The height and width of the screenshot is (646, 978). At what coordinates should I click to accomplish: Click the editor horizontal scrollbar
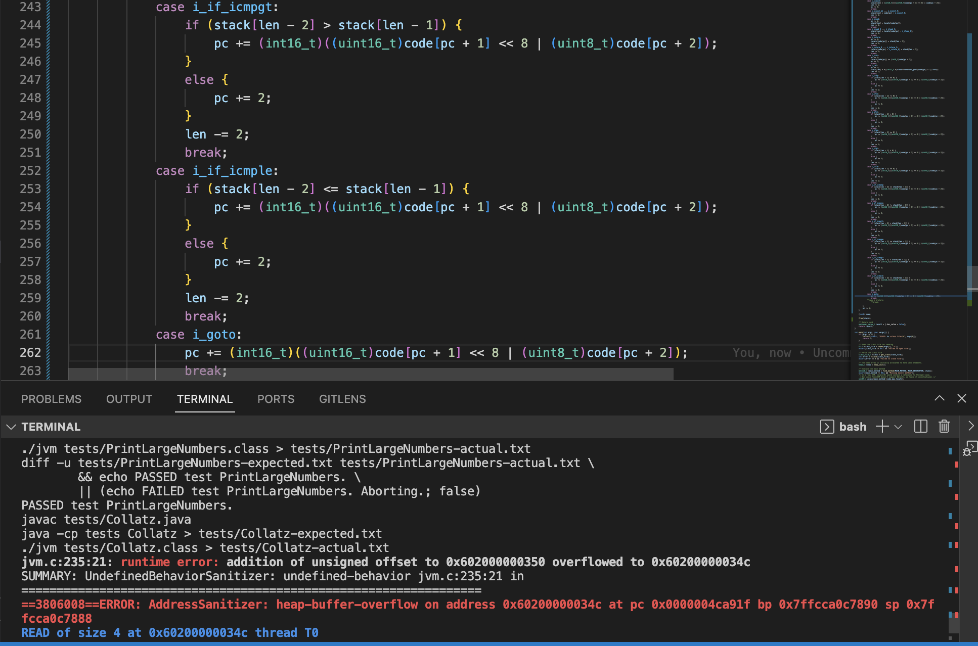[370, 375]
